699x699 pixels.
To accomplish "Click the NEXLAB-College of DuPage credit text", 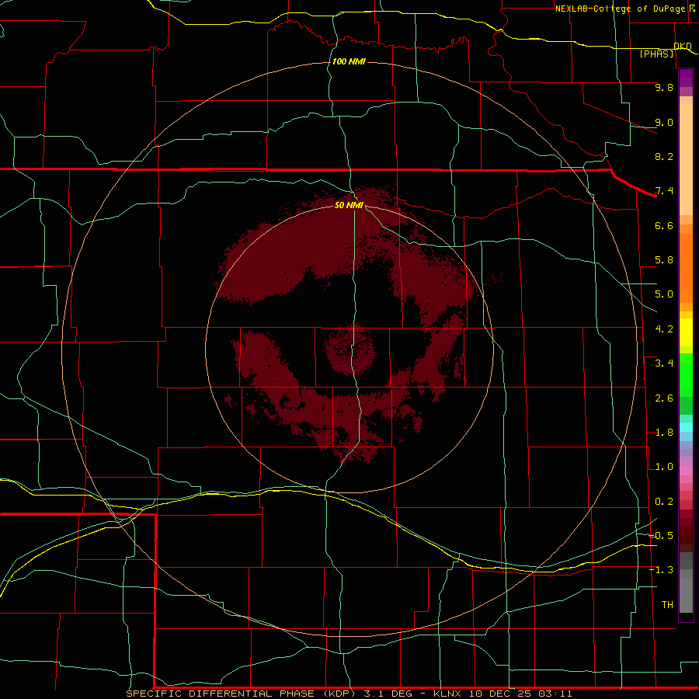I will pos(620,9).
